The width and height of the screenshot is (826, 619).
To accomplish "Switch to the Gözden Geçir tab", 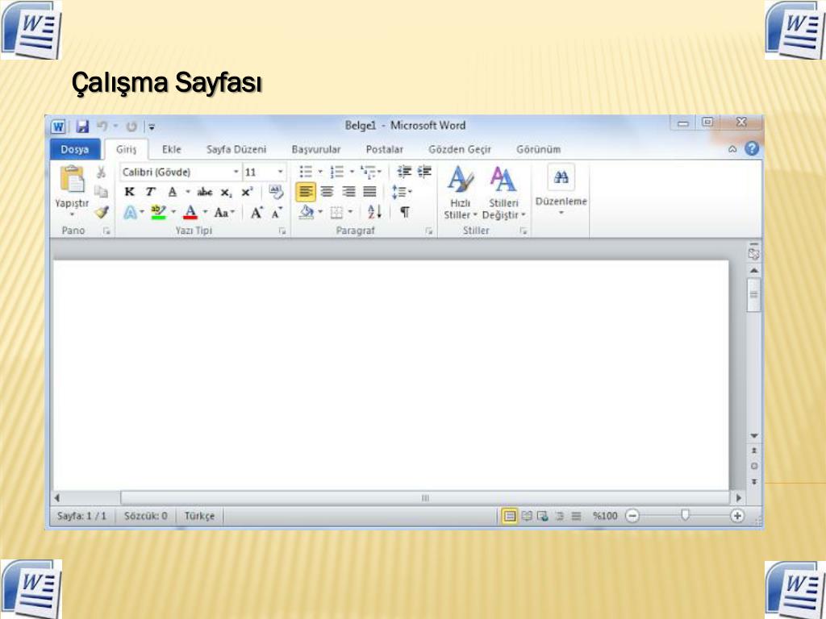I will click(x=460, y=149).
